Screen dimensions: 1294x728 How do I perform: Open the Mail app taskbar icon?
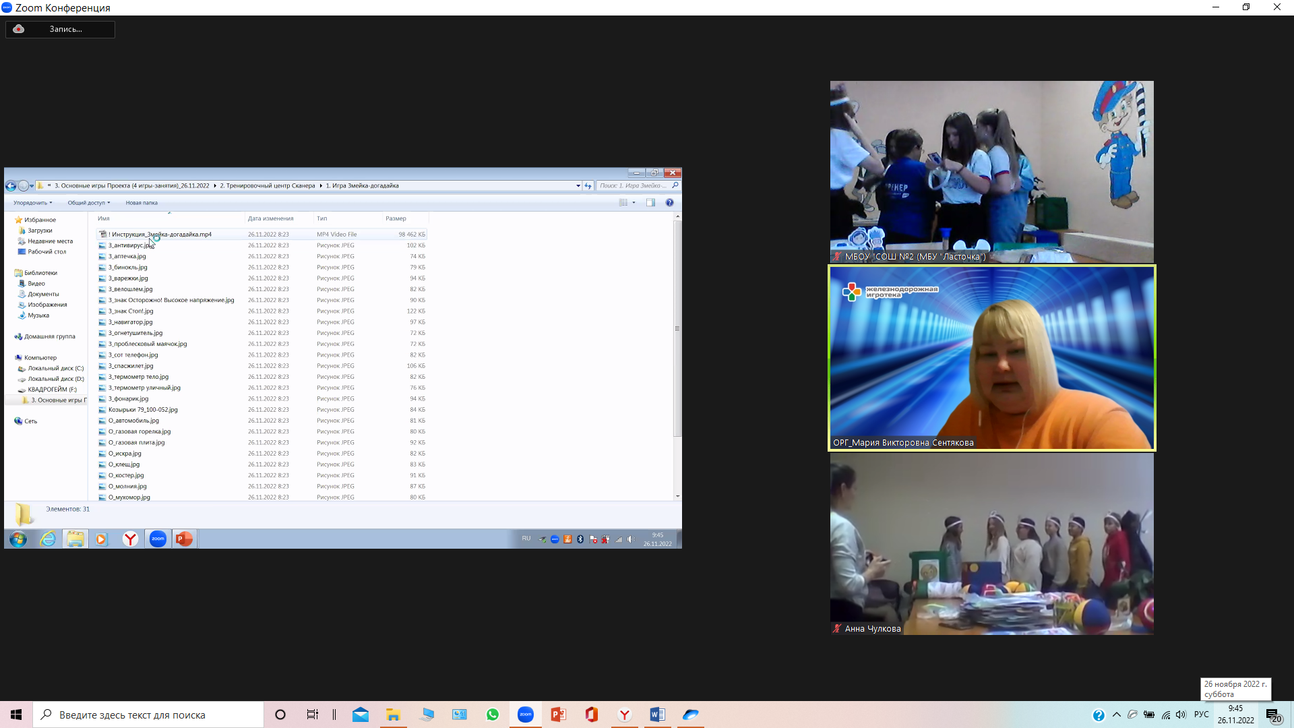coord(361,715)
